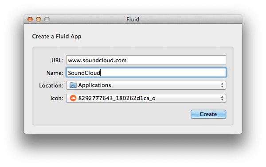This screenshot has width=266, height=167.
Task: Open the Location dropdown showing Applications
Action: (x=146, y=85)
